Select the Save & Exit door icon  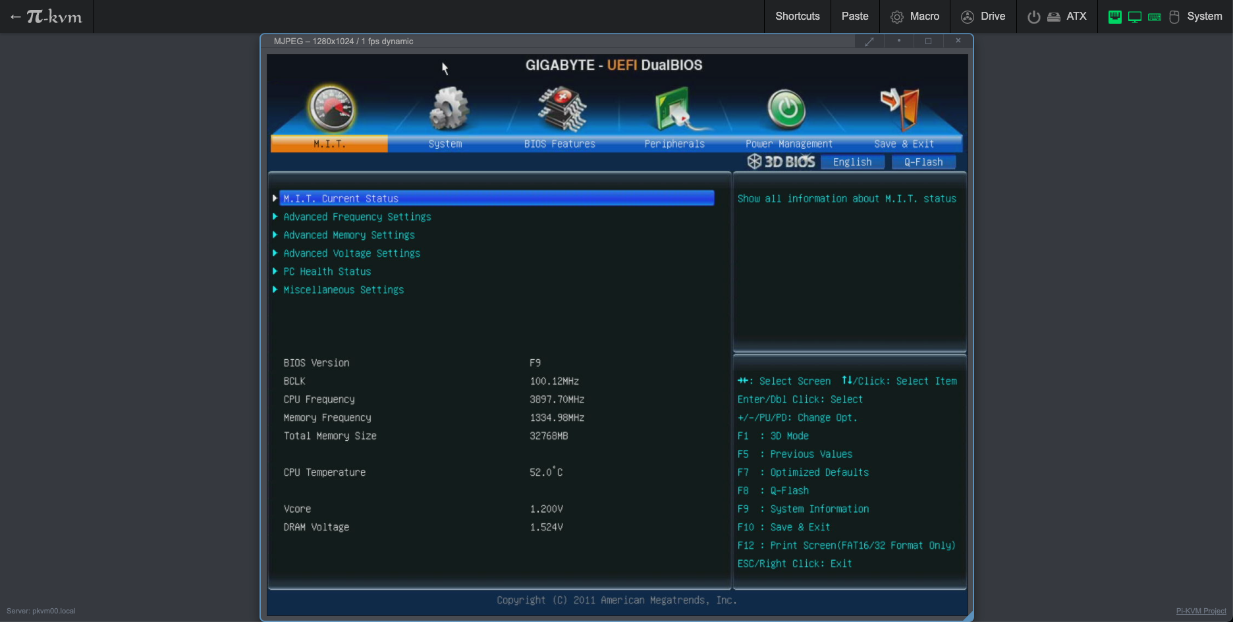[x=900, y=109]
